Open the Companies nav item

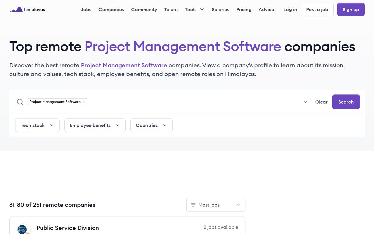pyautogui.click(x=111, y=9)
